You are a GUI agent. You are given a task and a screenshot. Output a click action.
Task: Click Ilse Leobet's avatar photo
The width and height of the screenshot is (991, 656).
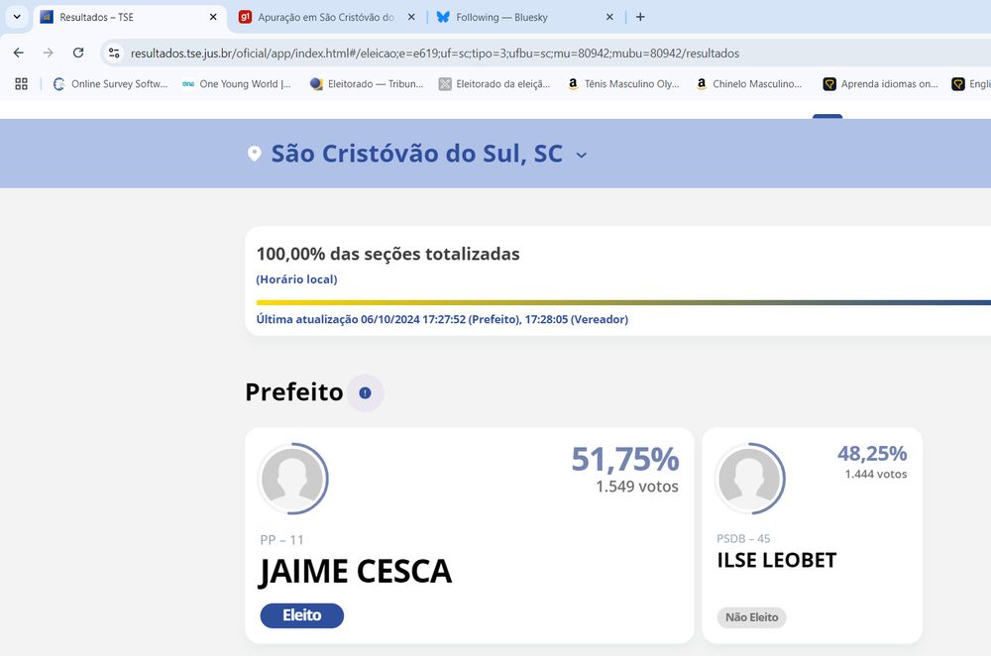pyautogui.click(x=750, y=479)
